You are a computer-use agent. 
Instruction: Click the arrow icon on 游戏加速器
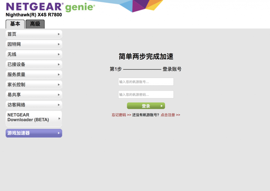click(x=59, y=133)
